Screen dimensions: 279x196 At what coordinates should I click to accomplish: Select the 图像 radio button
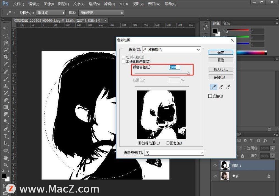(x=167, y=143)
